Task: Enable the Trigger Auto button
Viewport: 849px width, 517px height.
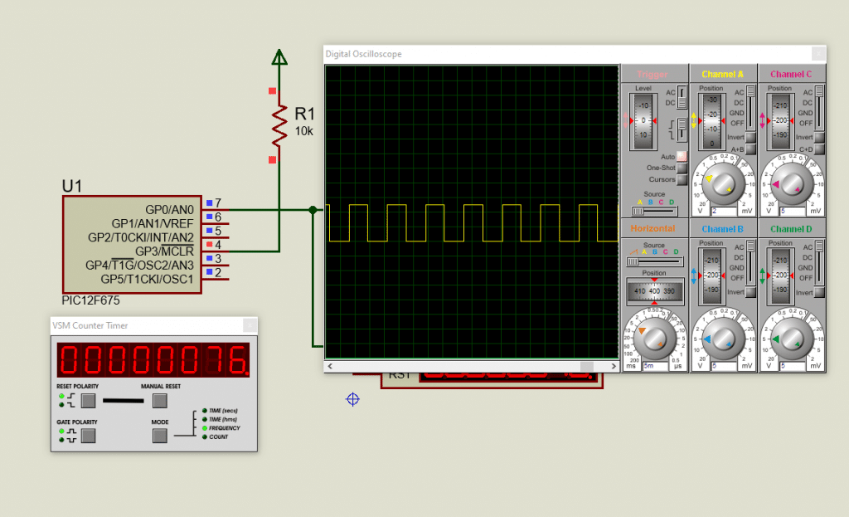Action: (682, 157)
